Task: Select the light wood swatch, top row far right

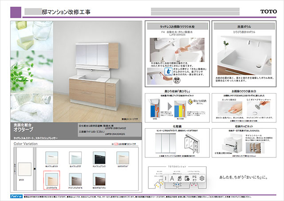Action: [123, 158]
